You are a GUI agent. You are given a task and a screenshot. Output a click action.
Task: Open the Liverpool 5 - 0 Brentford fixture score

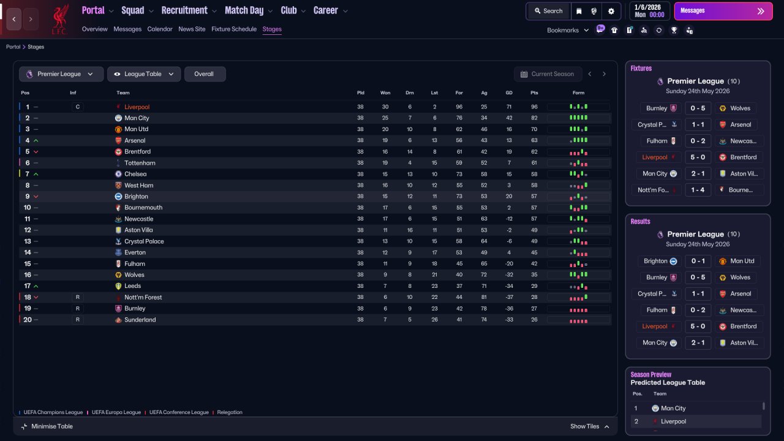point(698,157)
